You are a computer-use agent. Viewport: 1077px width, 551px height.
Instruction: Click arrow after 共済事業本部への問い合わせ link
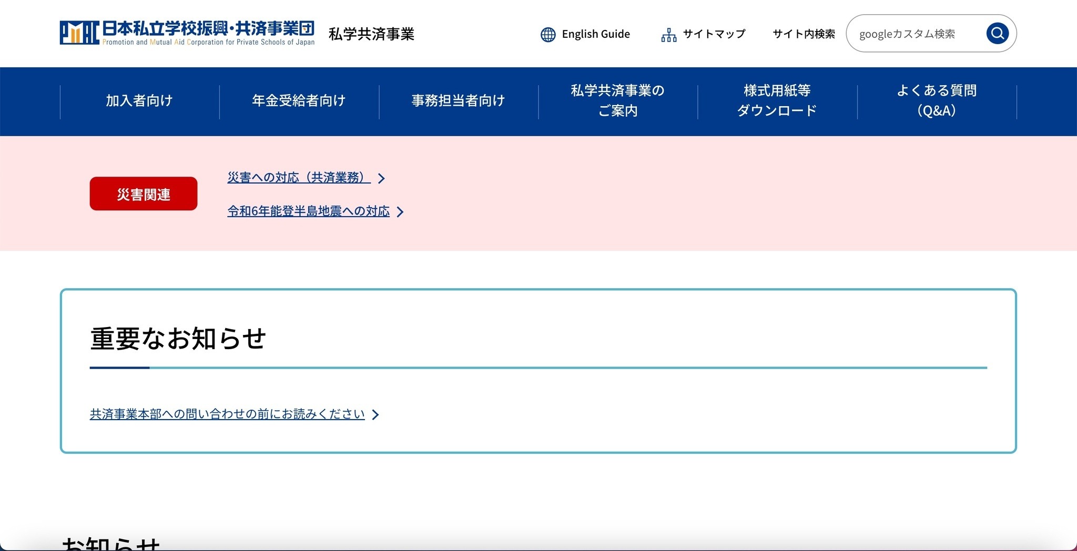tap(375, 415)
